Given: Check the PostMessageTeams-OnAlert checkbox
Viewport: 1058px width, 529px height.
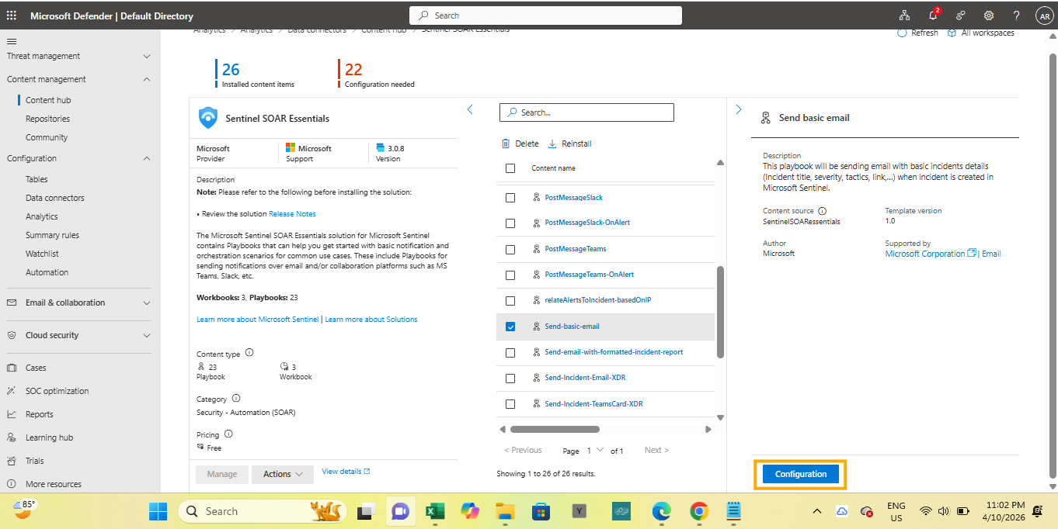Looking at the screenshot, I should tap(510, 275).
